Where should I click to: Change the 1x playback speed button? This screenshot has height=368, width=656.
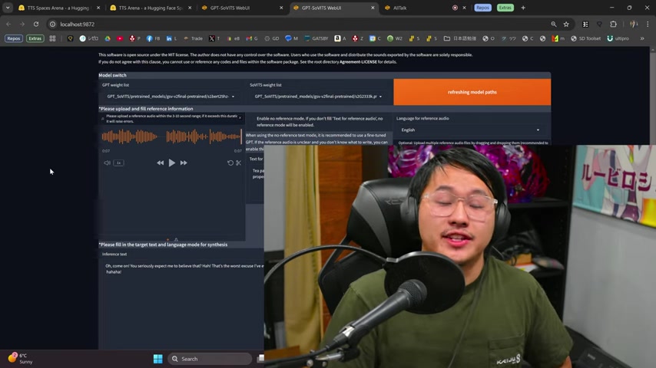point(118,163)
